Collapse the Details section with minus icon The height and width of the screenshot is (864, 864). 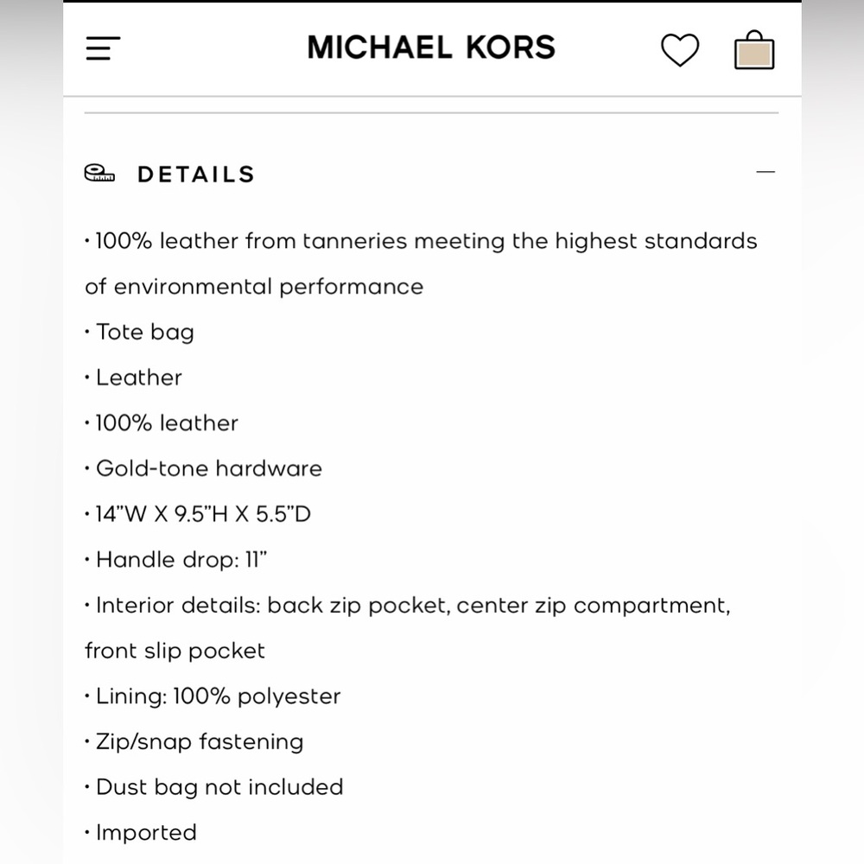pos(766,172)
